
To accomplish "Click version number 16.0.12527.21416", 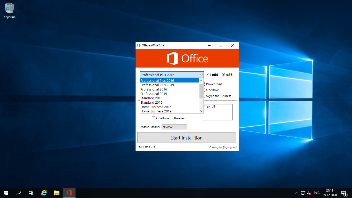I will [146, 147].
